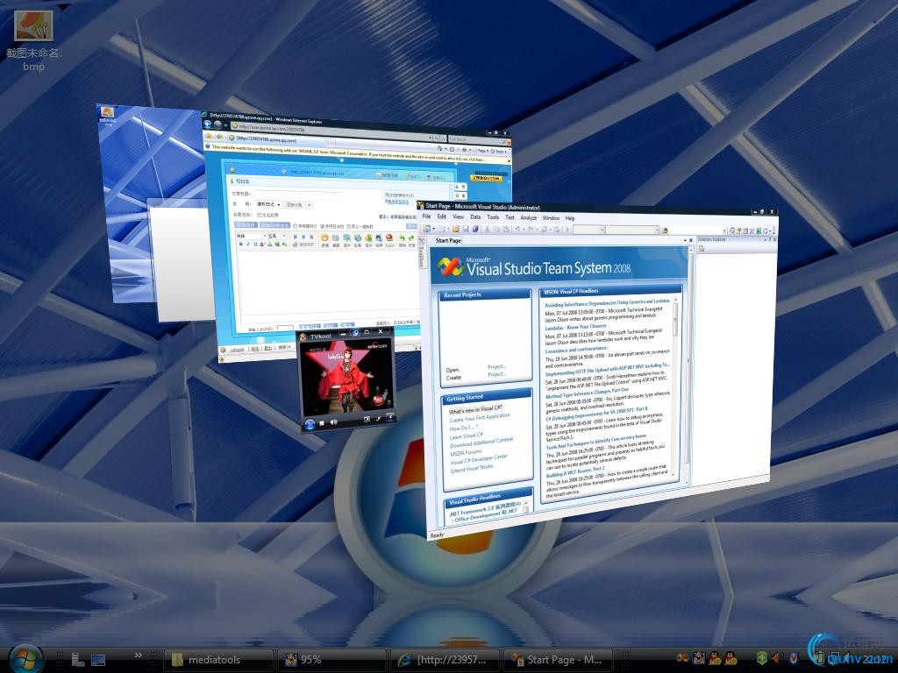The width and height of the screenshot is (898, 673).
Task: Expand quick launch overflow chevron
Action: [x=138, y=655]
